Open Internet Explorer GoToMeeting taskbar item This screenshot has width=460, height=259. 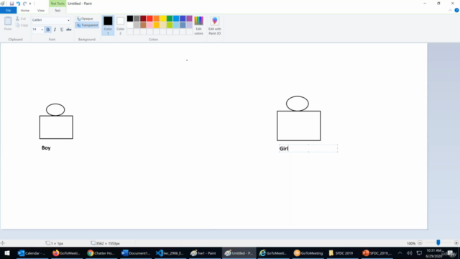(x=273, y=253)
